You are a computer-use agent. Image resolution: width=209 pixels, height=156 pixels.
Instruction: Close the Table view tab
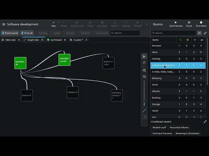pyautogui.click(x=19, y=40)
